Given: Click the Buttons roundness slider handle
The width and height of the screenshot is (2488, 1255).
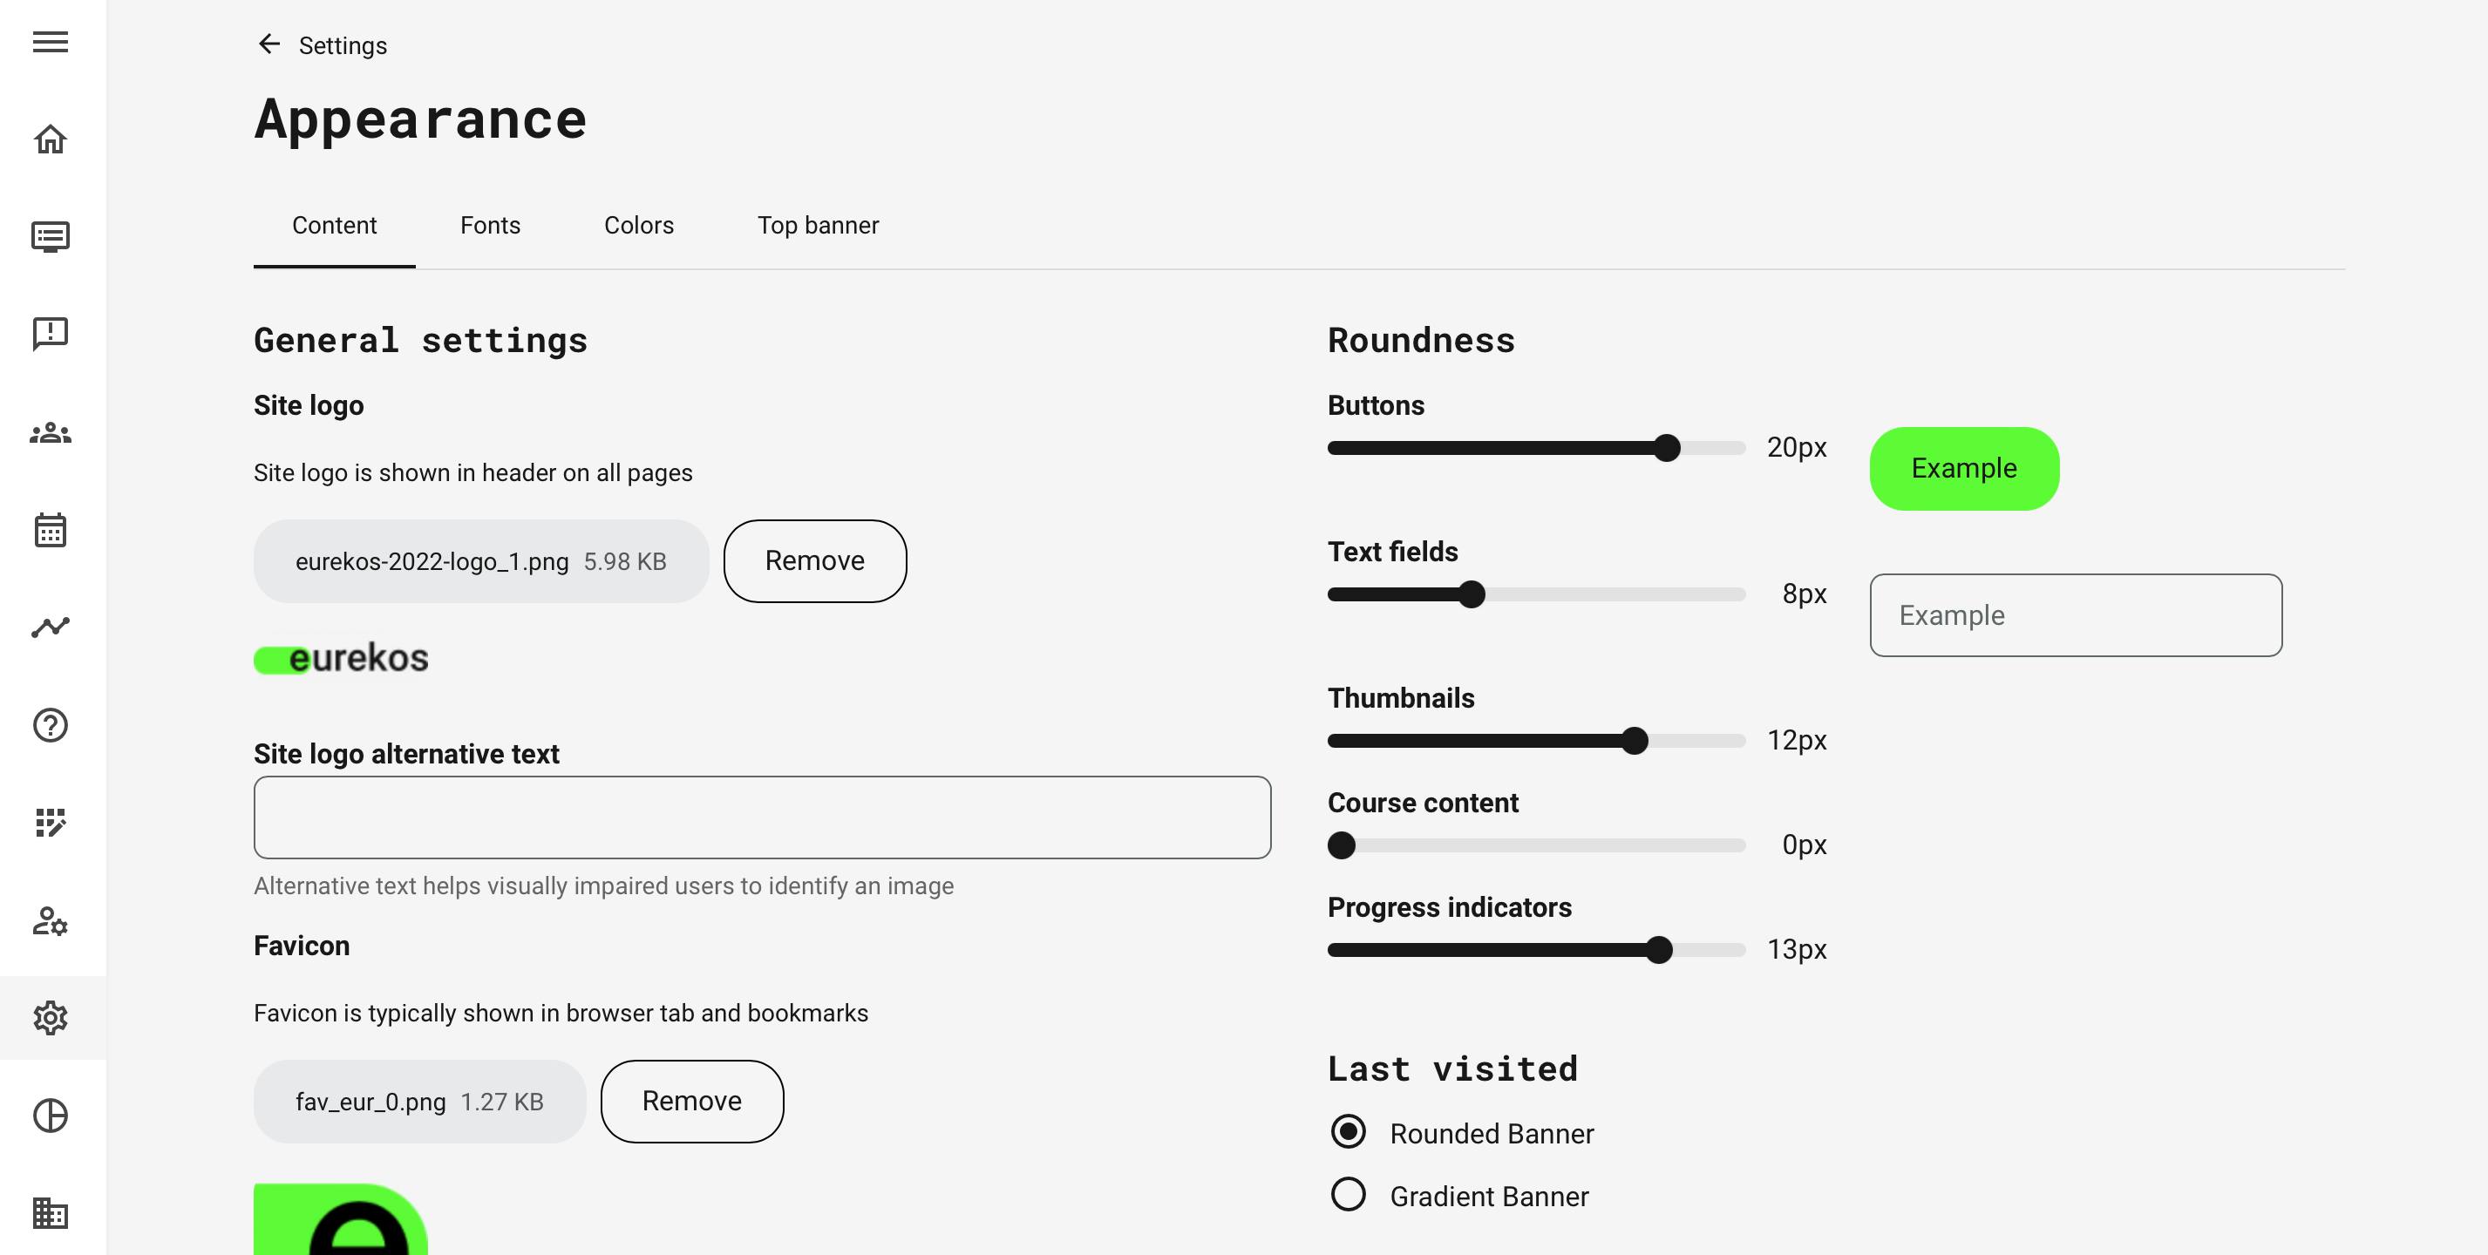Looking at the screenshot, I should (1666, 448).
